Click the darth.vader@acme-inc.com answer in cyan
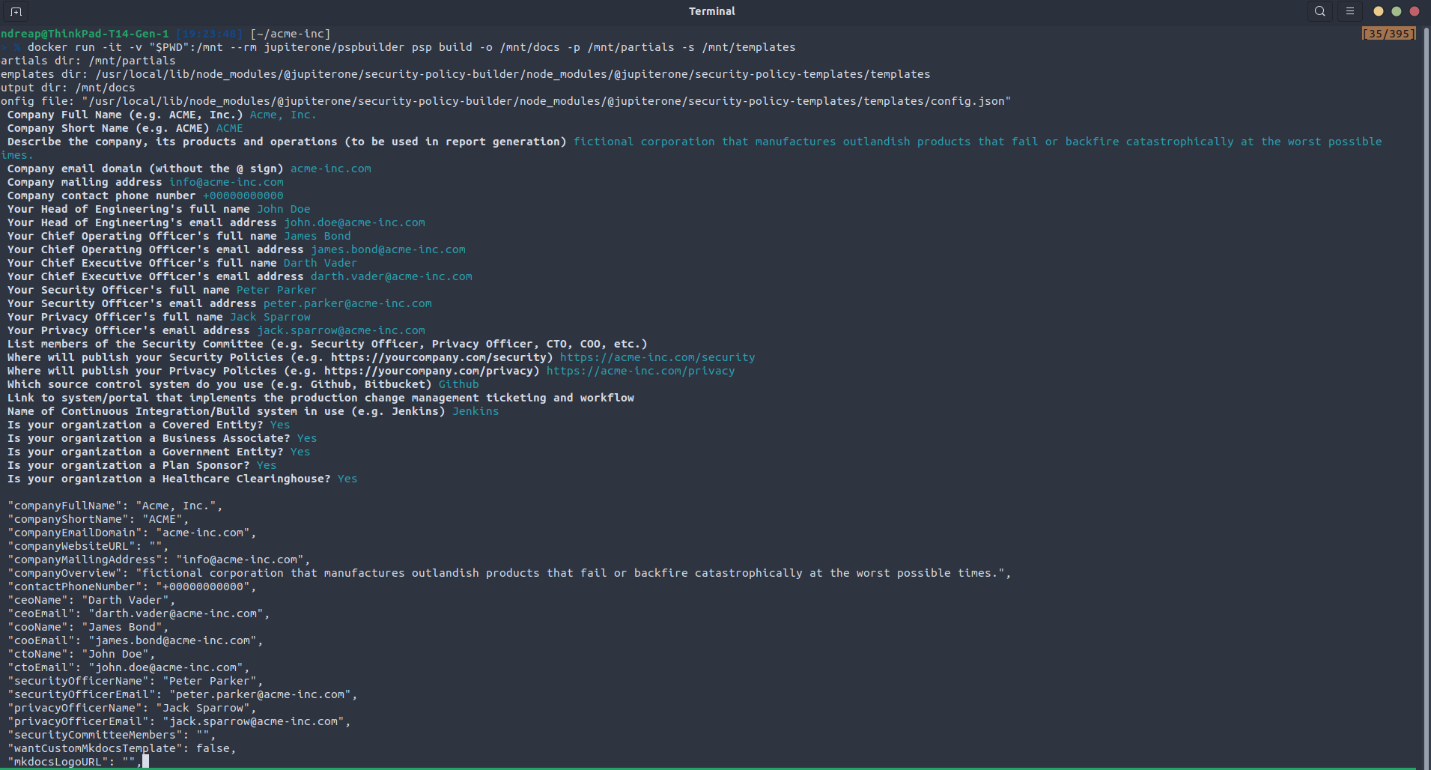 tap(391, 276)
